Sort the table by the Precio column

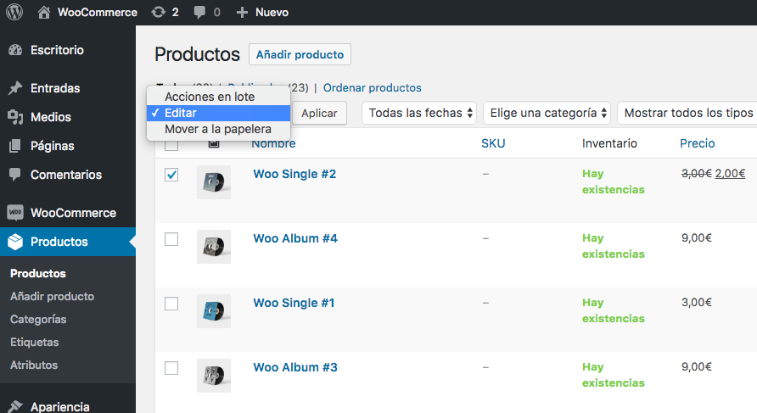click(697, 143)
